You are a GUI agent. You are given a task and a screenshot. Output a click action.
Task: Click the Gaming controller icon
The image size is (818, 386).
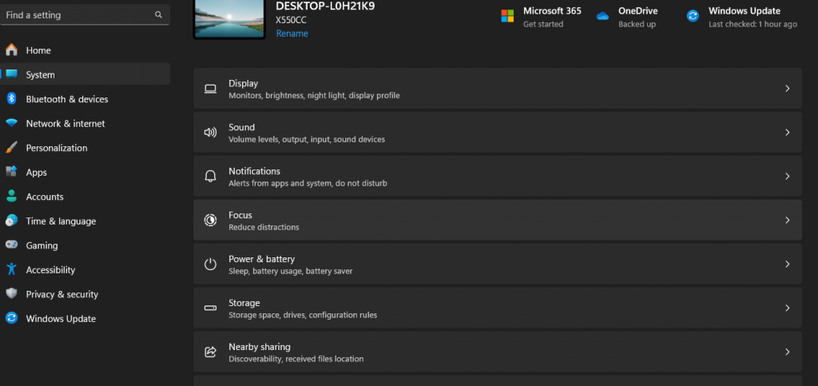coord(11,245)
